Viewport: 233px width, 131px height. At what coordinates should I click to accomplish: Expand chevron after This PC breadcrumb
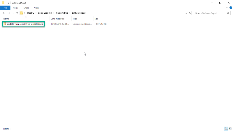(36, 13)
